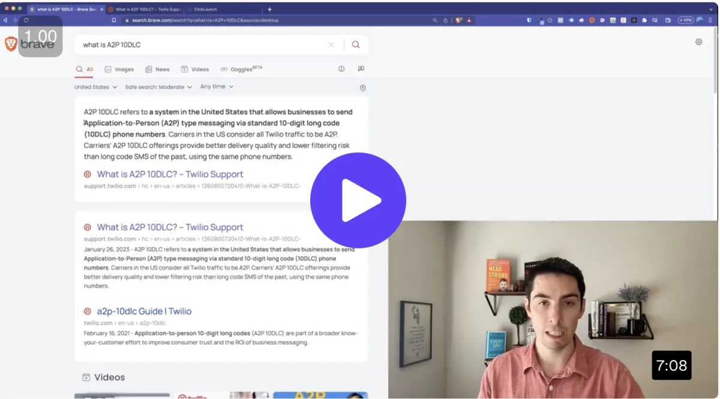
Task: Open the 'a2p-10dlc Guide | Twilio' result
Action: [144, 312]
